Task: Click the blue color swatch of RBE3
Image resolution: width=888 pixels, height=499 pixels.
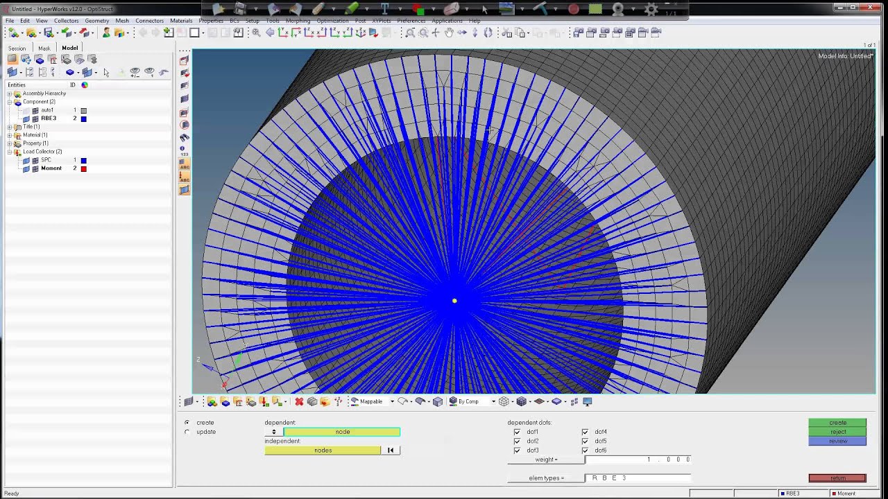Action: [84, 119]
